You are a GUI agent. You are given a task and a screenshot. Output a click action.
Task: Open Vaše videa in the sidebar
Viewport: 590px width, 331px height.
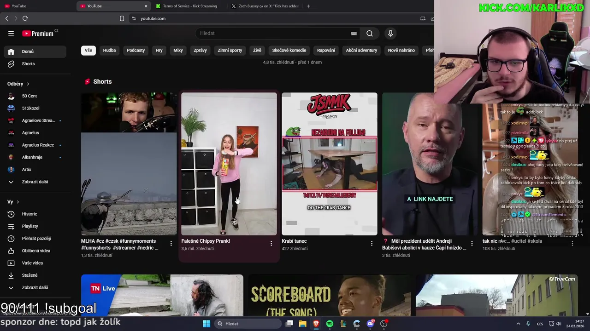pyautogui.click(x=35, y=263)
